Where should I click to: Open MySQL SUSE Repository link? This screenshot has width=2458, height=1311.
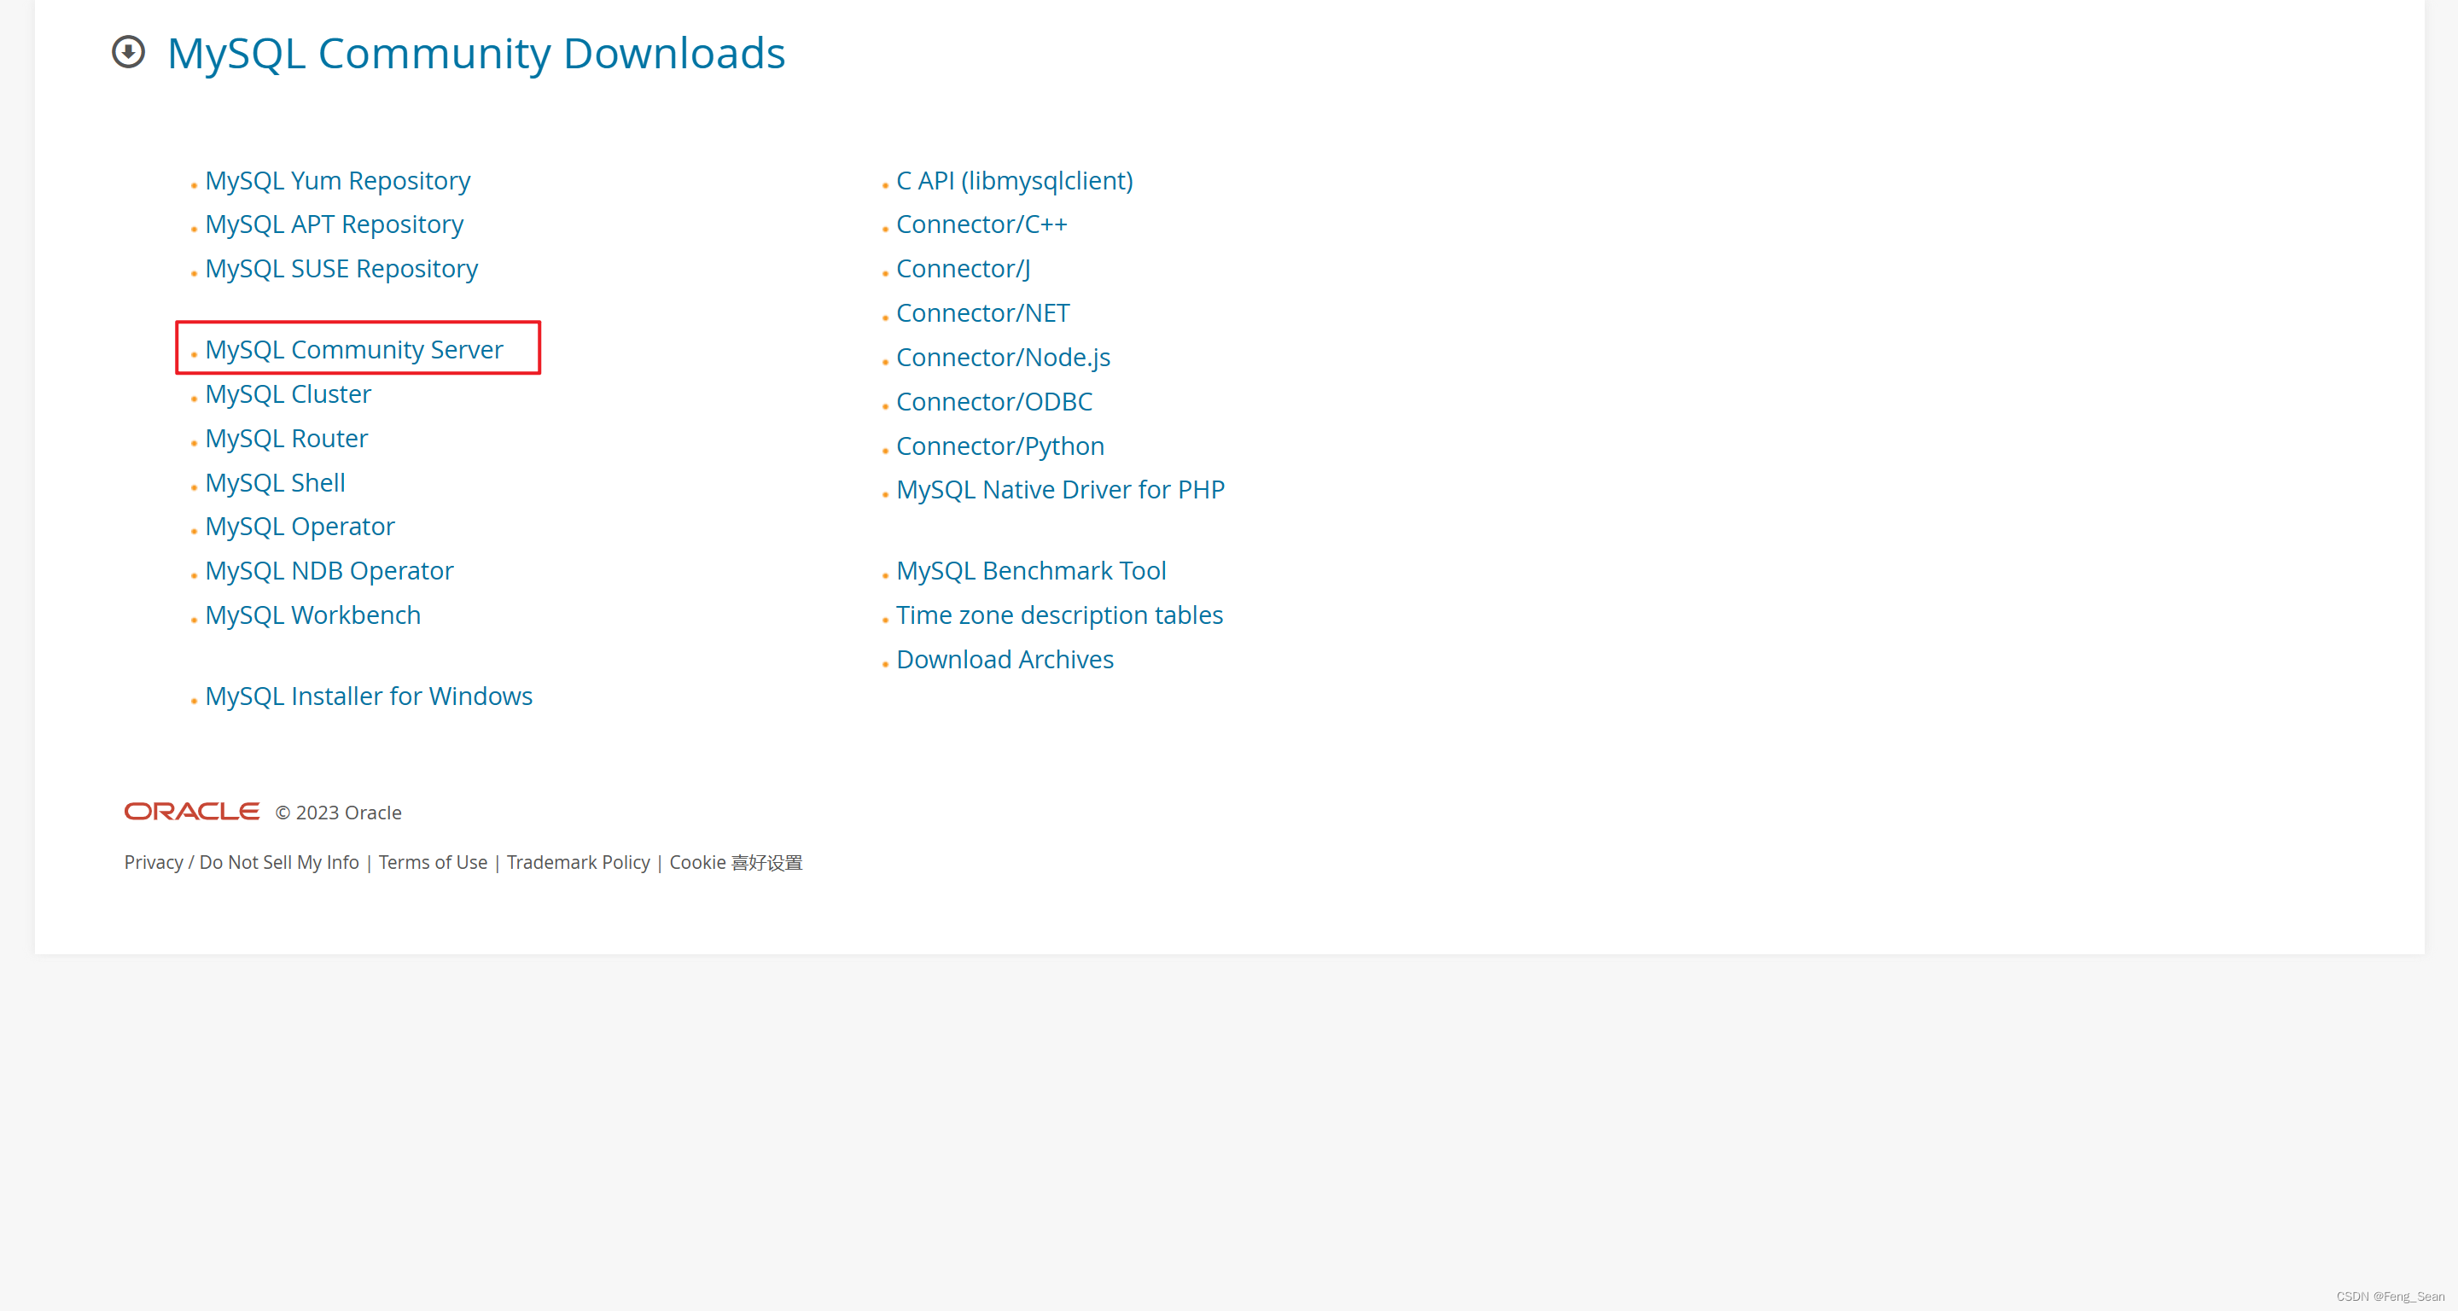(341, 269)
